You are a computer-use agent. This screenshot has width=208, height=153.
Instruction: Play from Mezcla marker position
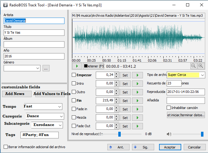137,117
